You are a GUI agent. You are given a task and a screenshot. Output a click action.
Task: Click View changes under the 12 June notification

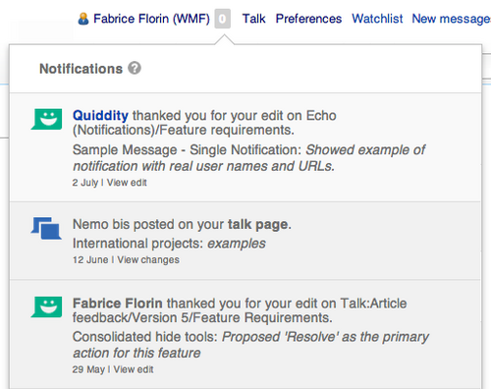[x=148, y=259]
